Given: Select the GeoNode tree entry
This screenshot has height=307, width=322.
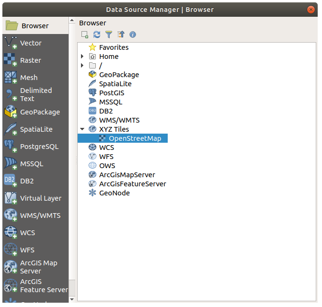Looking at the screenshot, I should (x=114, y=193).
